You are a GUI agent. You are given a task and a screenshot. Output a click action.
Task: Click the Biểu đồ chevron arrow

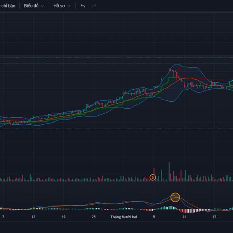(x=42, y=6)
